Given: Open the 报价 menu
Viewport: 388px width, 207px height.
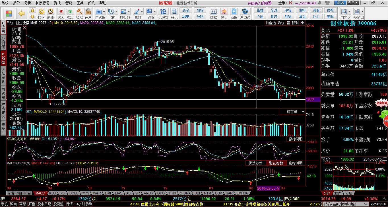Looking at the screenshot, I should click(16, 3).
